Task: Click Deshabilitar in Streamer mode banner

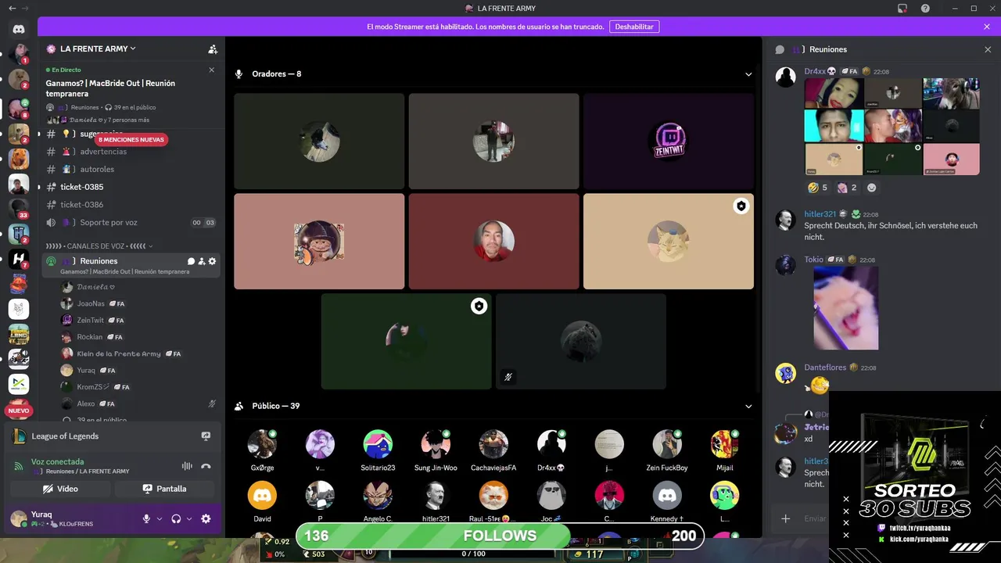Action: click(x=634, y=27)
